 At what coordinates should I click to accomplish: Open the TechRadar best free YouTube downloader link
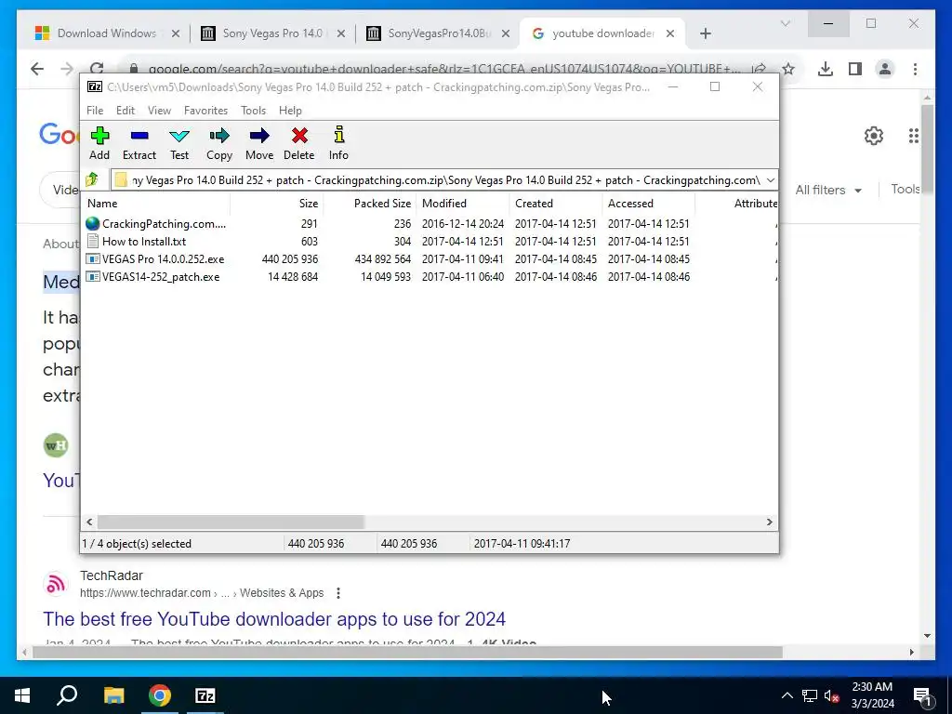coord(274,618)
